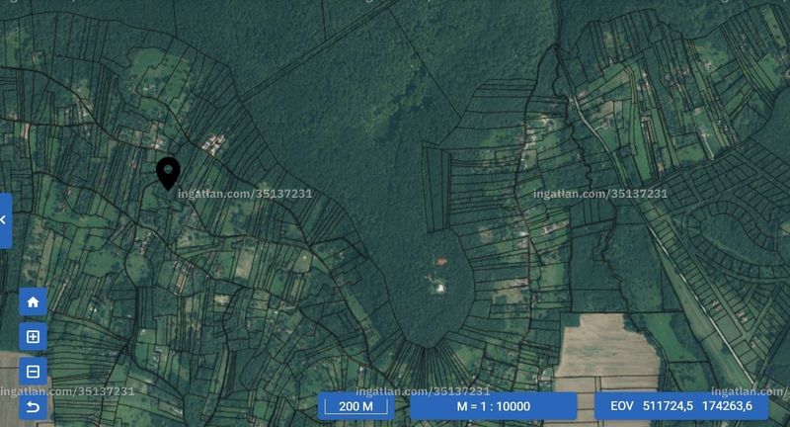790x427 pixels.
Task: Zoom out with the minus button
Action: 33,372
